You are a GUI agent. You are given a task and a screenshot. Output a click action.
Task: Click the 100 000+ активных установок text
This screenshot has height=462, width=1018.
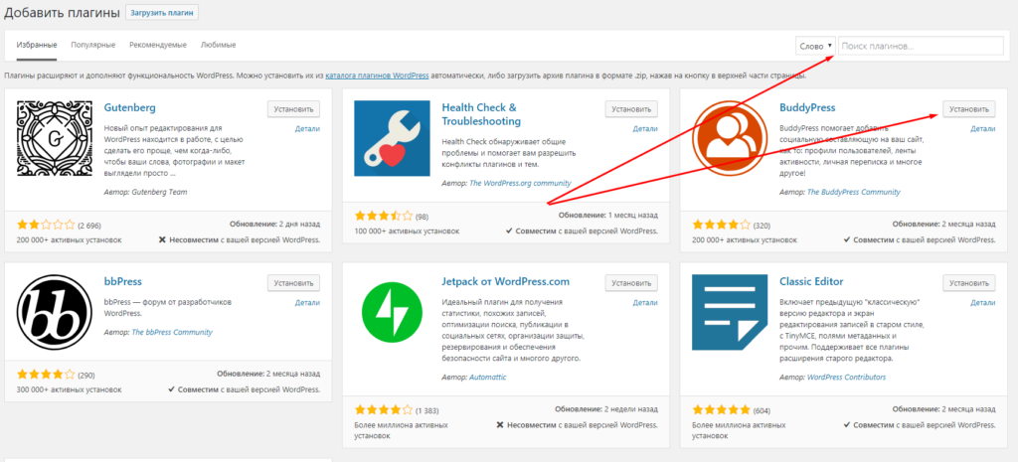(407, 231)
